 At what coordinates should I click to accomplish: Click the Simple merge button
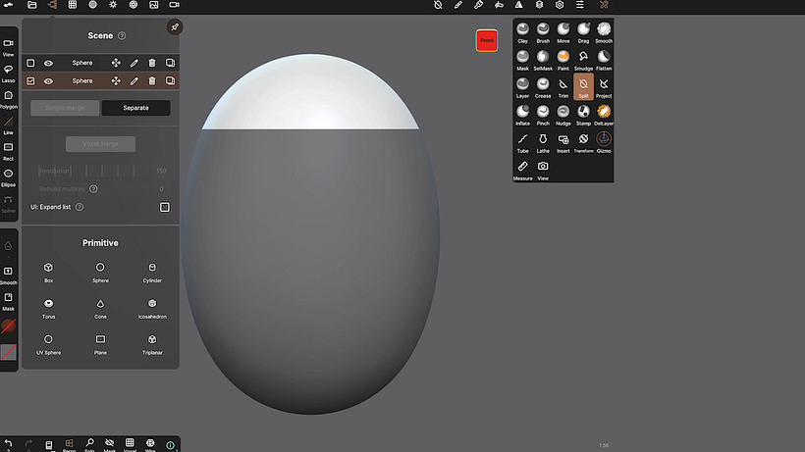tap(65, 108)
